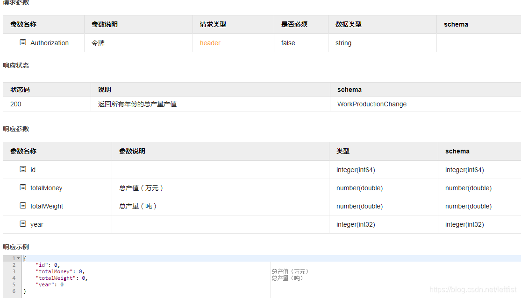Viewport: 521px width, 298px height.
Task: Click the 数据类型 column header
Action: [x=348, y=24]
